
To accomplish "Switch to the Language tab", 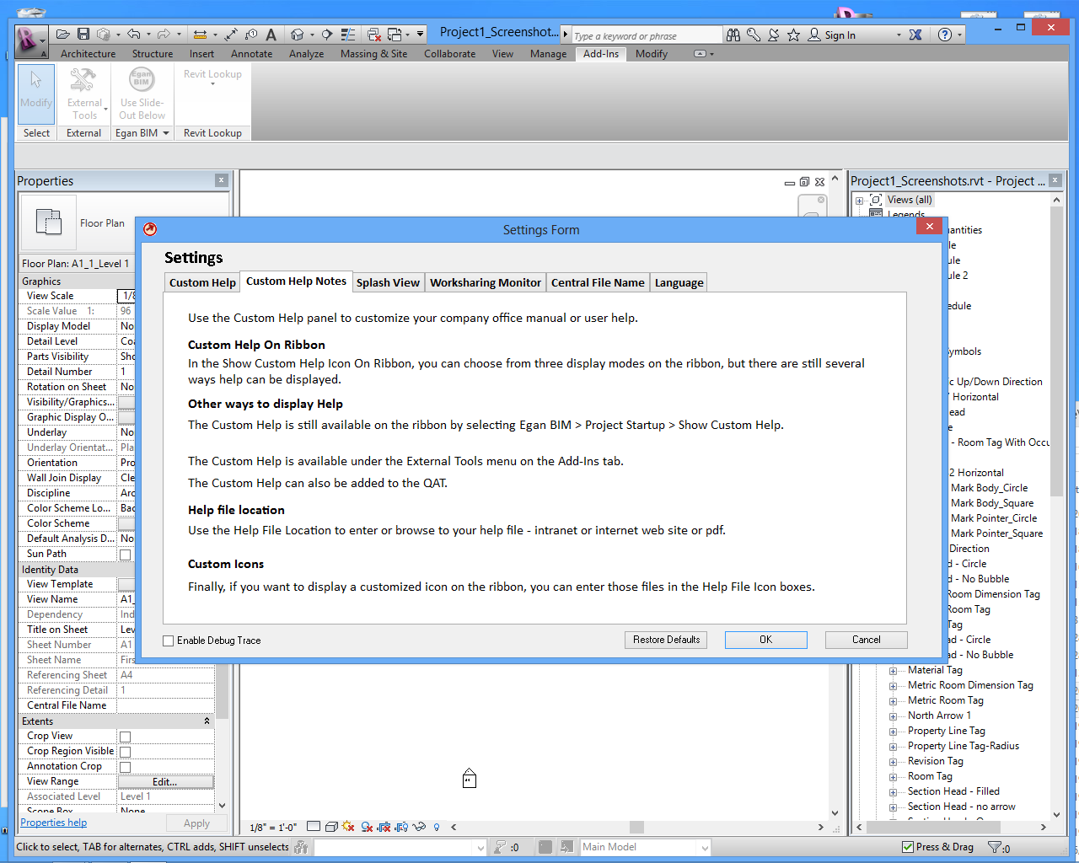I will click(x=679, y=282).
